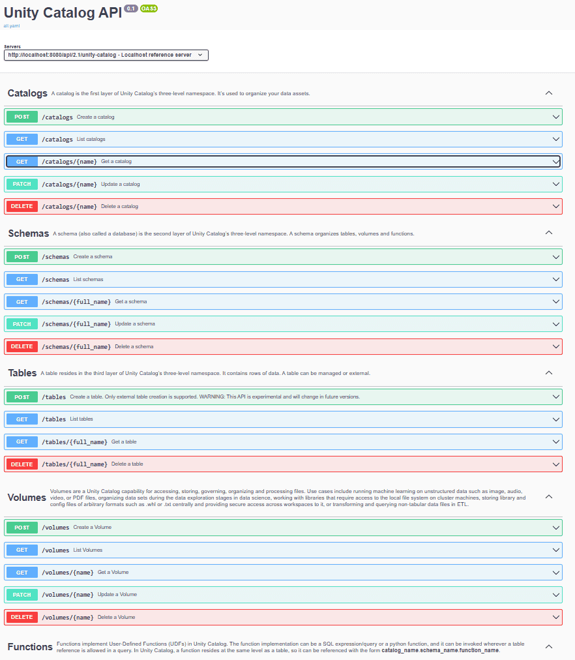Click the POST badge for Create a catalog

(x=22, y=117)
